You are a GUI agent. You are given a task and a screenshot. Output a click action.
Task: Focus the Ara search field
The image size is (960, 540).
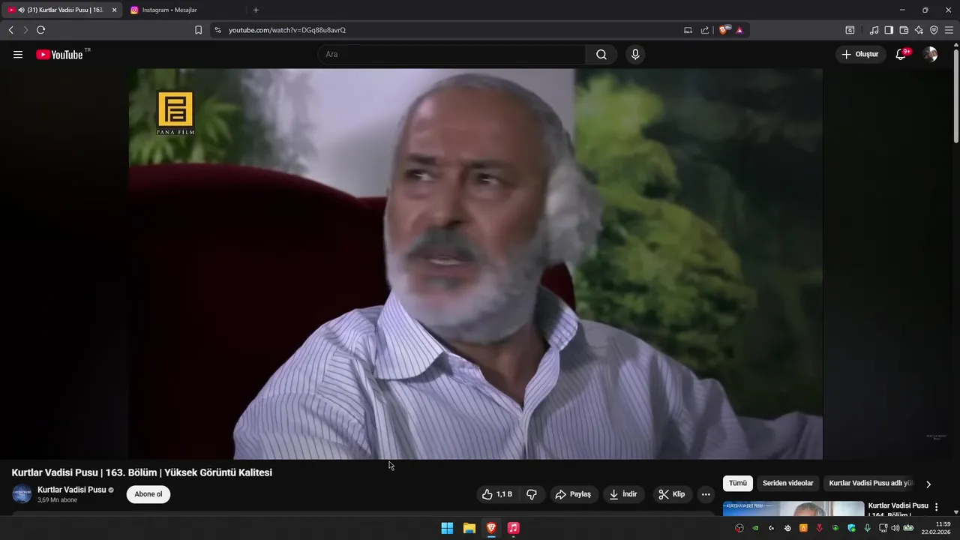451,55
